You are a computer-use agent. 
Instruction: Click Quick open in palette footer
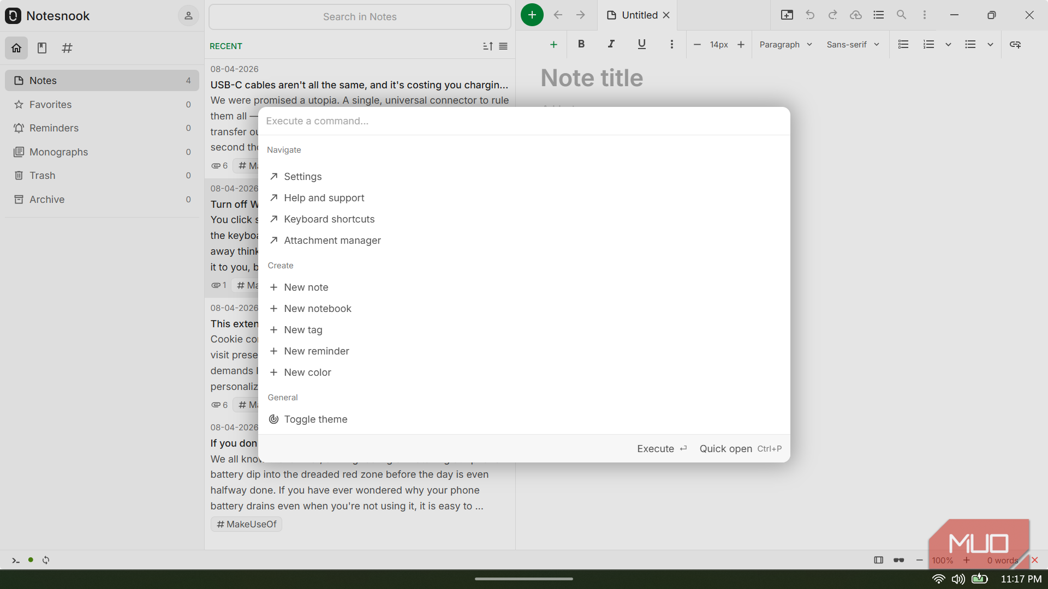[x=741, y=449]
